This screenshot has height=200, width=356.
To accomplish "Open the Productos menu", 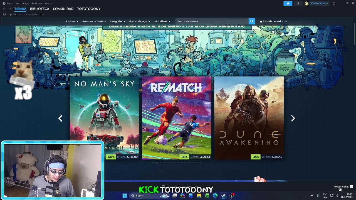I will pyautogui.click(x=37, y=3).
